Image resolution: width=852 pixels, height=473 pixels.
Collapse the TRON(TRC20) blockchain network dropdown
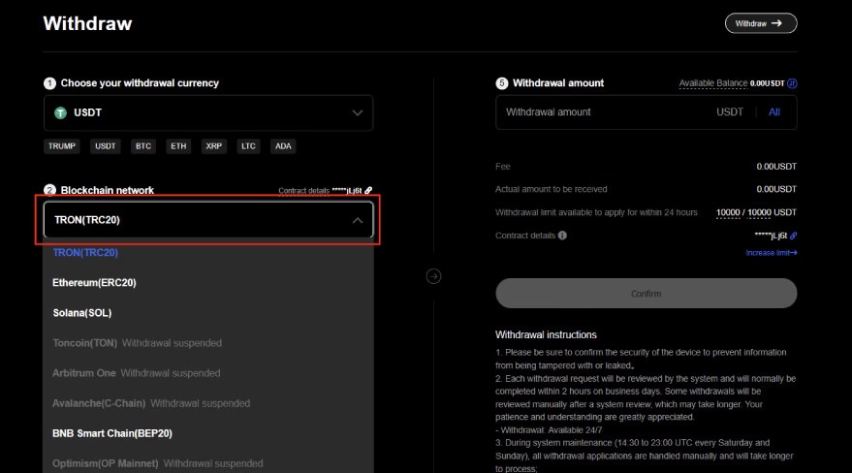(x=357, y=220)
